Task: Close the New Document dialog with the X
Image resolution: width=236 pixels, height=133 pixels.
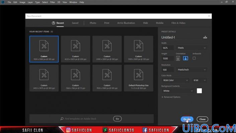Action: click(x=209, y=16)
